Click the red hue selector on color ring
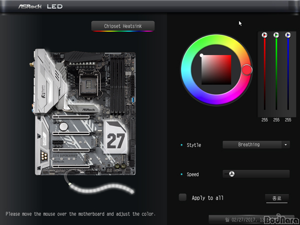 pyautogui.click(x=247, y=70)
